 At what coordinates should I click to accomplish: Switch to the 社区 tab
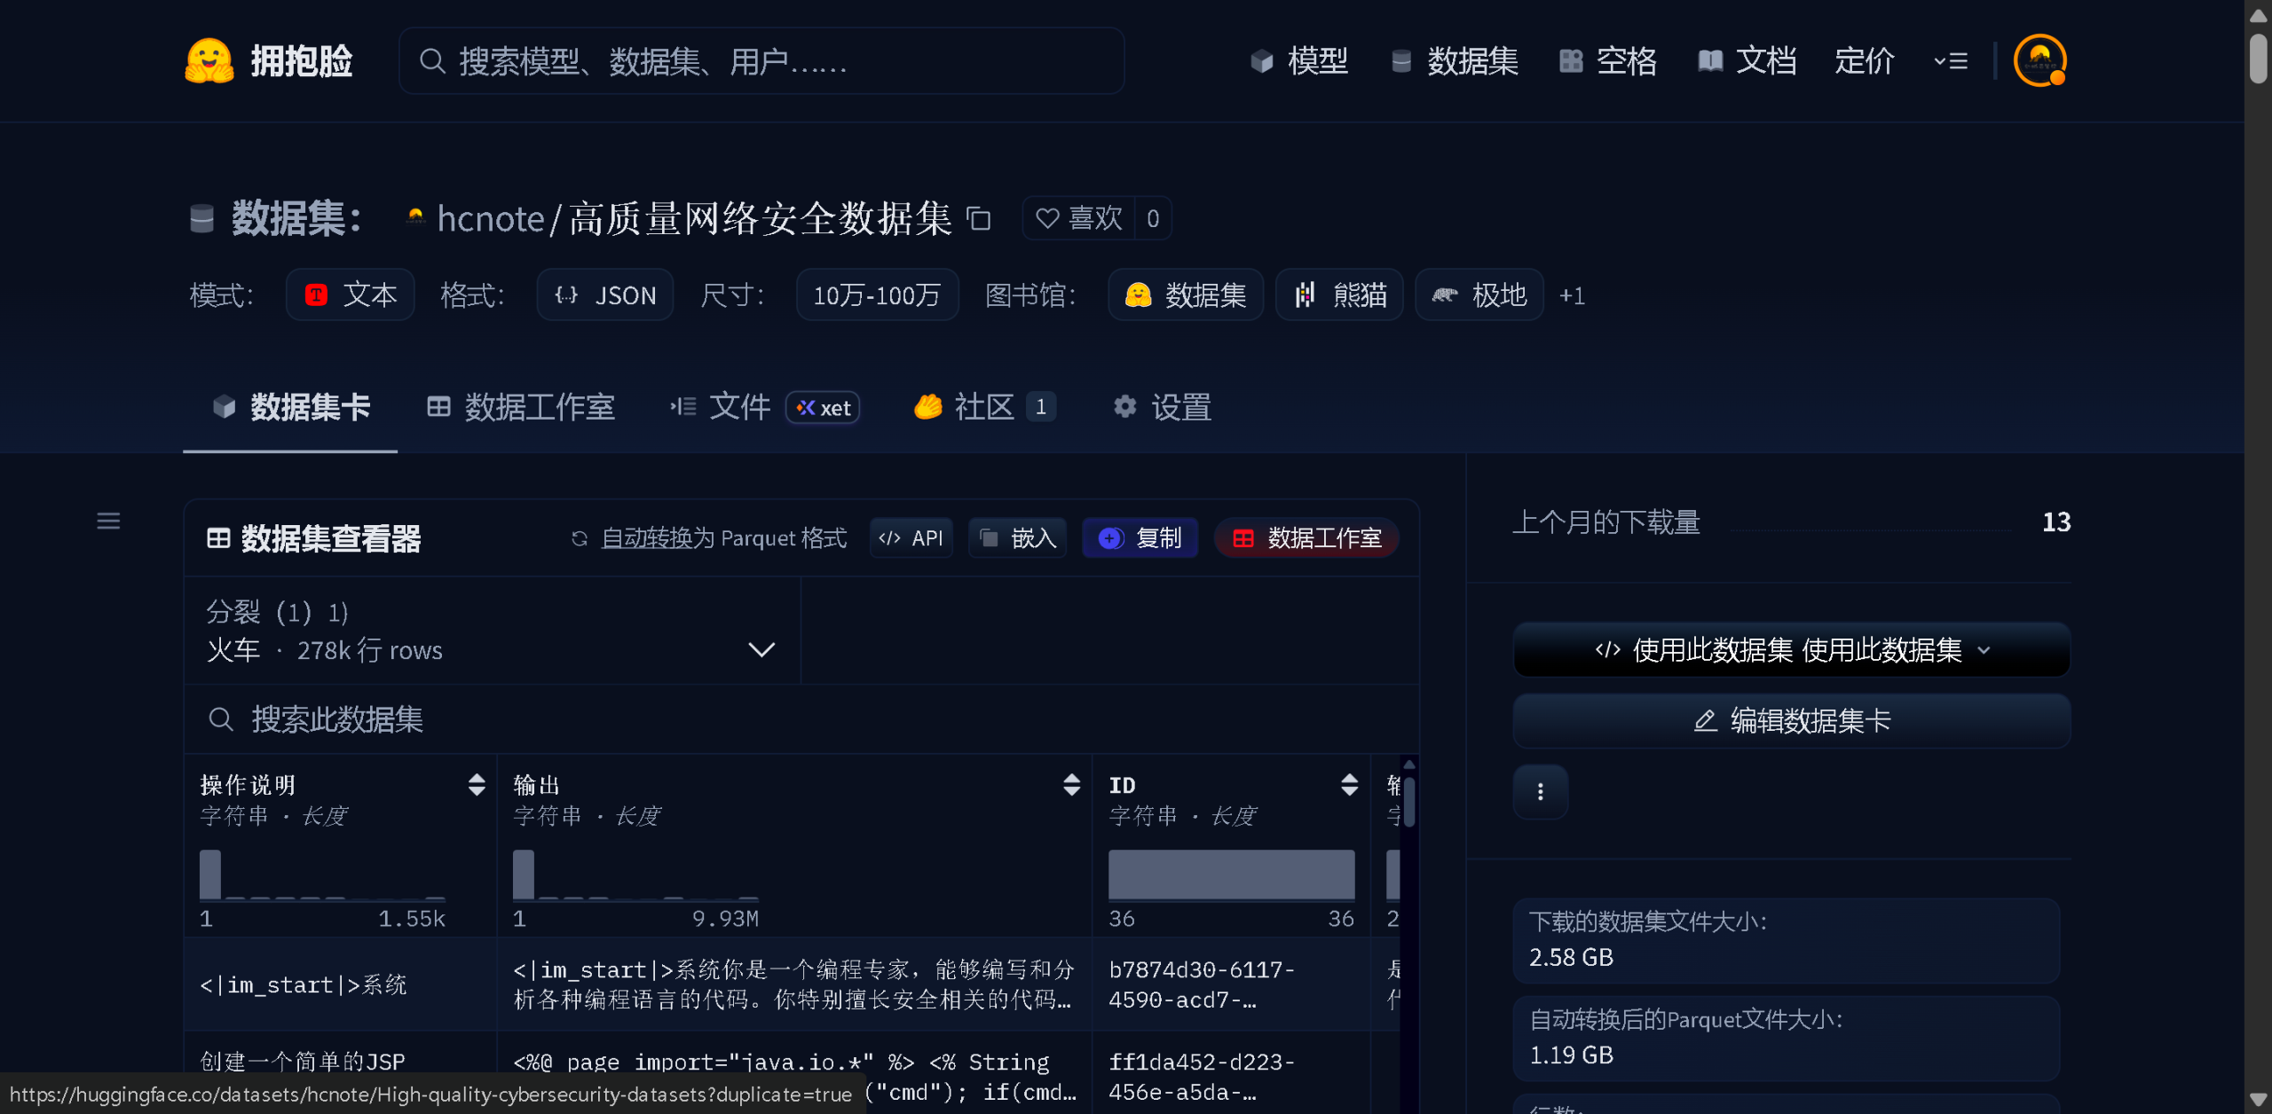pyautogui.click(x=982, y=407)
